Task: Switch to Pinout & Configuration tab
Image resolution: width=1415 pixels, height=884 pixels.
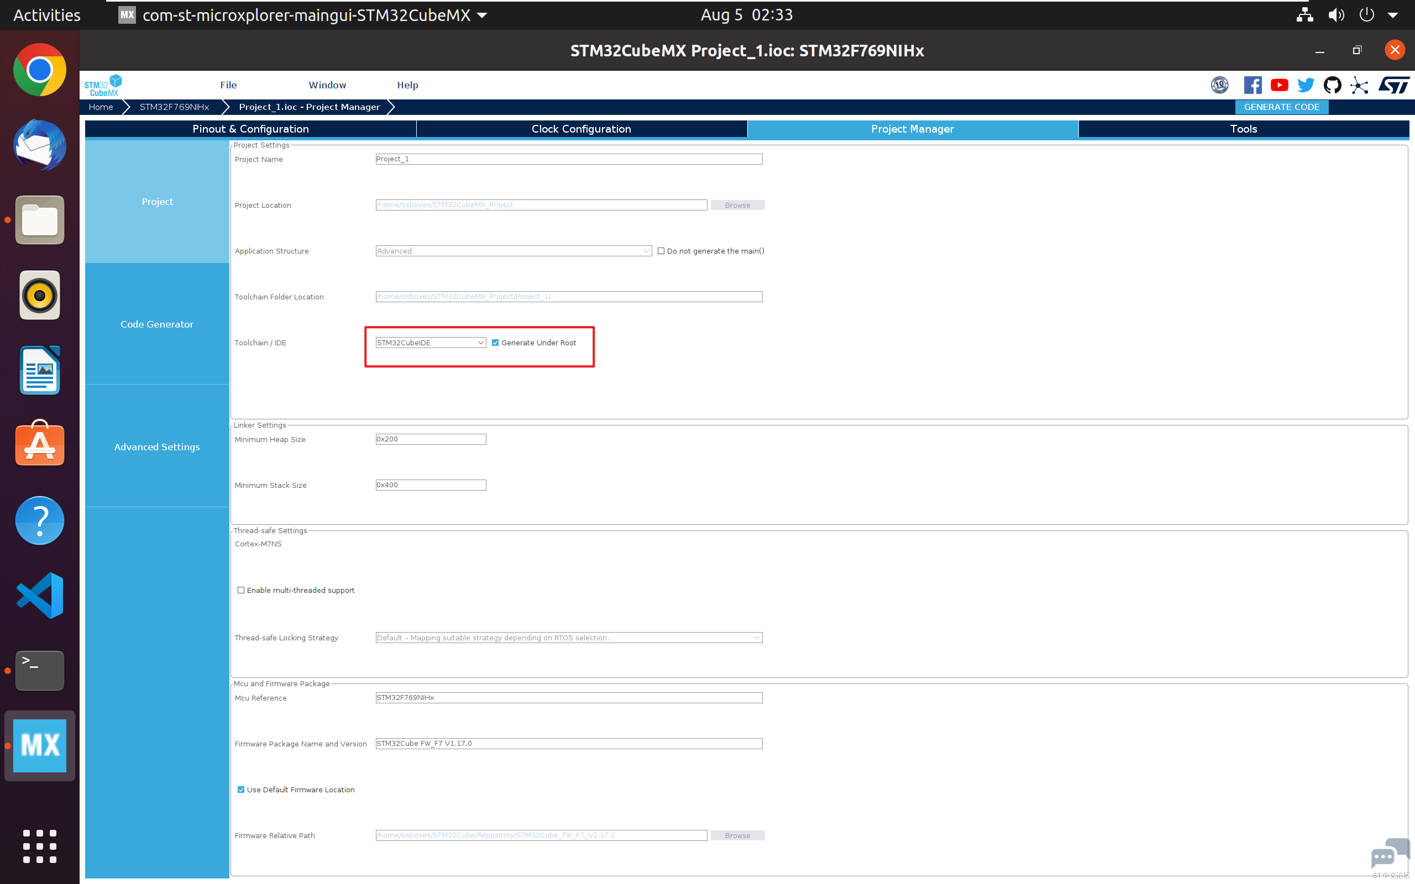Action: (x=251, y=129)
